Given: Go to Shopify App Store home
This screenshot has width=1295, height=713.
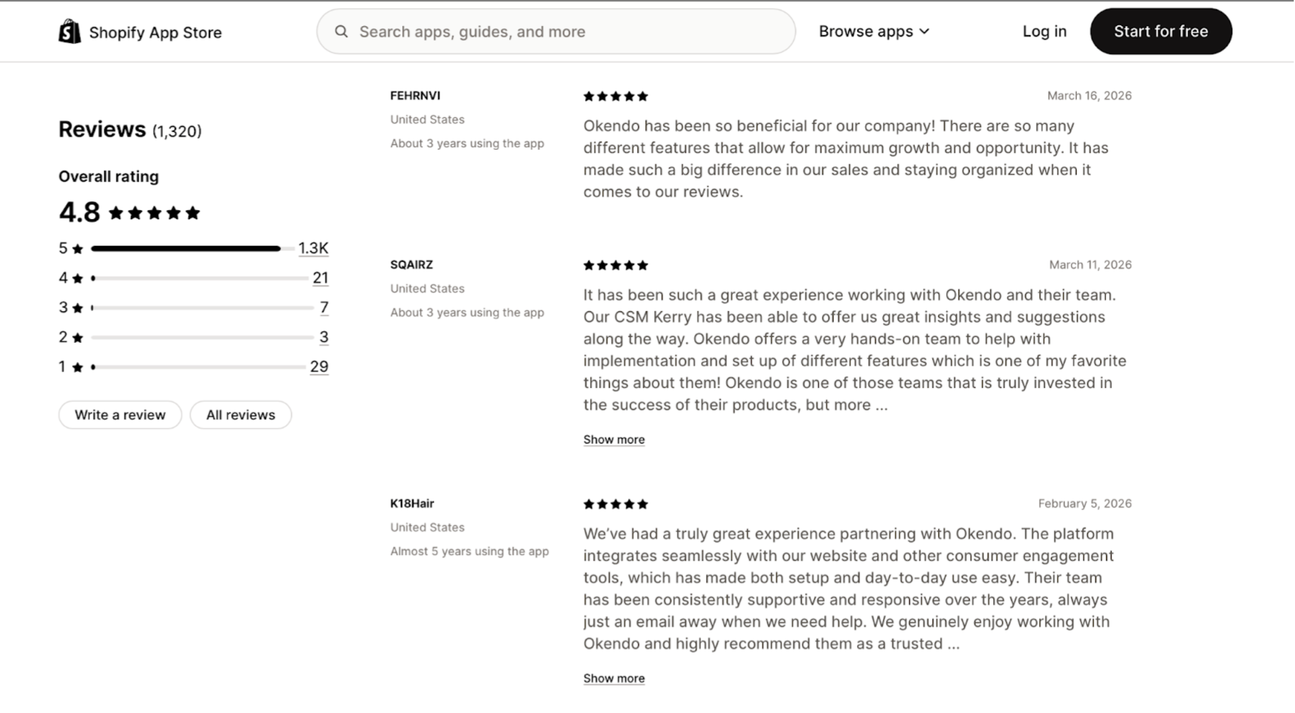Looking at the screenshot, I should [x=155, y=32].
